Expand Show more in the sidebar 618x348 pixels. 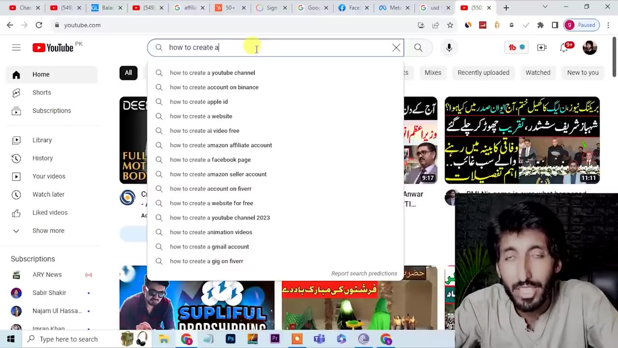point(52,231)
